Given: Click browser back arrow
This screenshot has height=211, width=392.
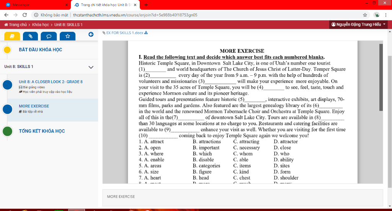Looking at the screenshot, I should (6, 15).
